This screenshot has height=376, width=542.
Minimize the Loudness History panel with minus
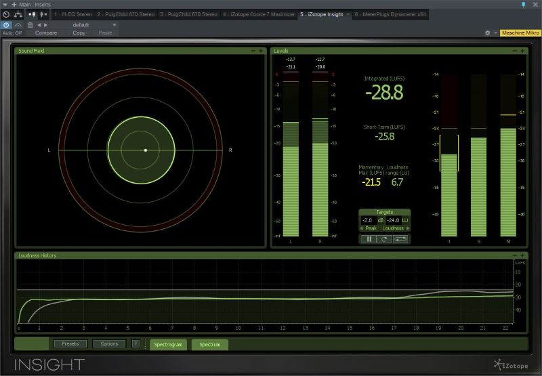pos(515,255)
